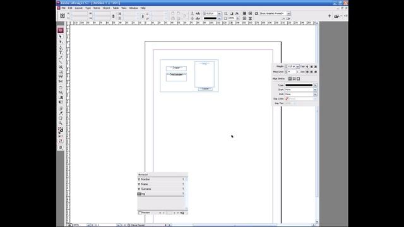Viewport: 404px width, 227px height.
Task: Click the Apply None icon in toolbox
Action: click(x=61, y=141)
